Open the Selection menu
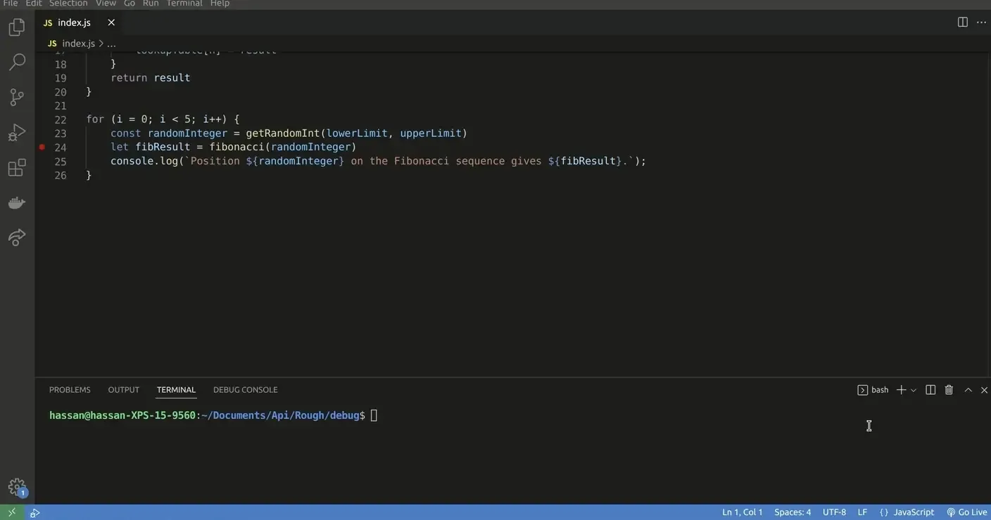Image resolution: width=991 pixels, height=520 pixels. coord(68,4)
